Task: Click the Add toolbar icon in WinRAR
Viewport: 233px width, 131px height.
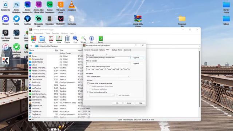Action: (33, 39)
